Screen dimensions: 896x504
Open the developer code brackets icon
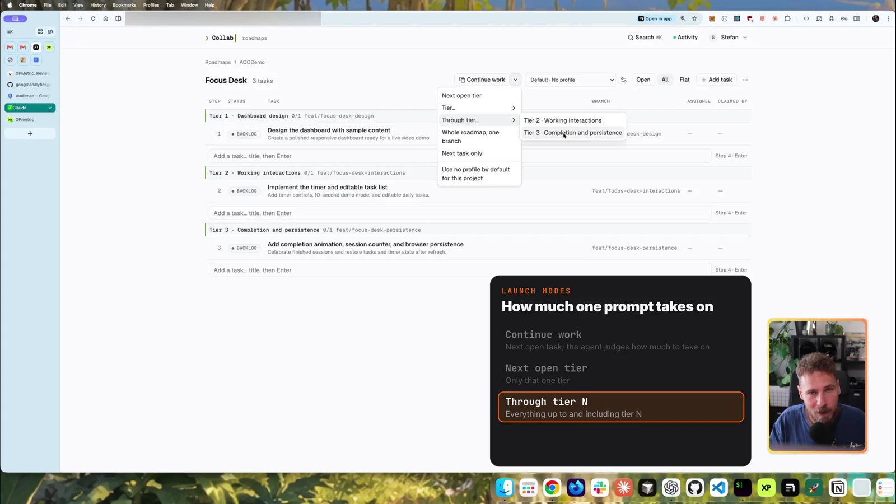806,18
